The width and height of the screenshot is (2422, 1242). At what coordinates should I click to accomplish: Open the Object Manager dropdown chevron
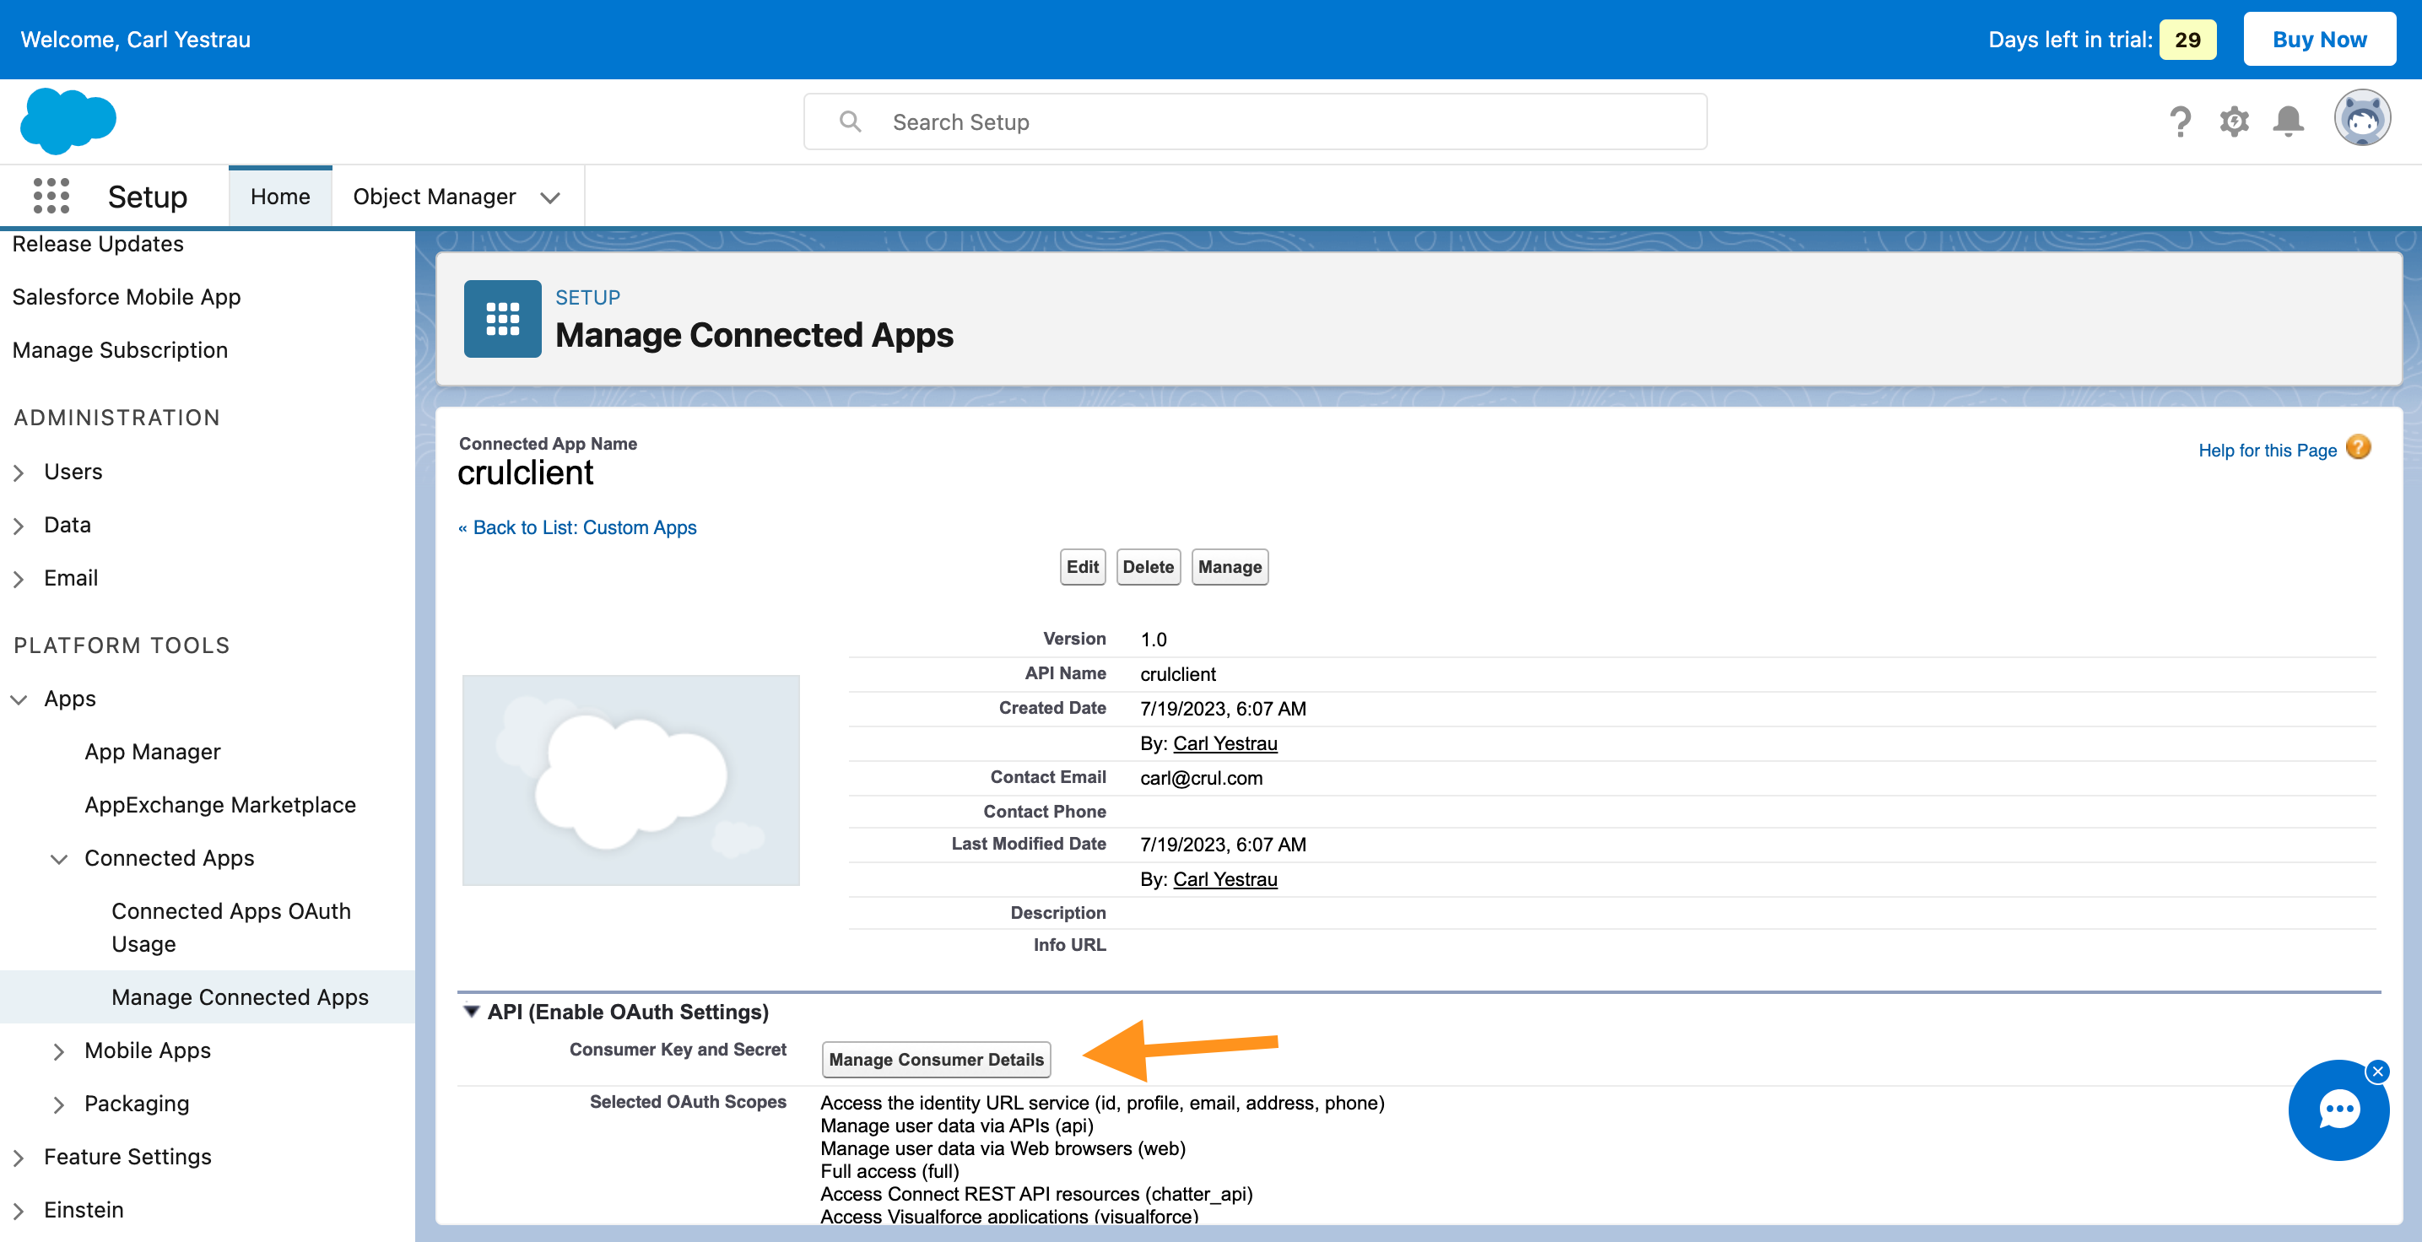click(x=550, y=197)
